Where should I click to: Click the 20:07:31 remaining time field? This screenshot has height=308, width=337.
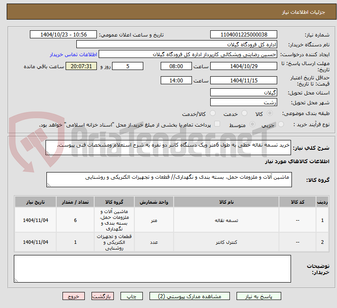81,66
